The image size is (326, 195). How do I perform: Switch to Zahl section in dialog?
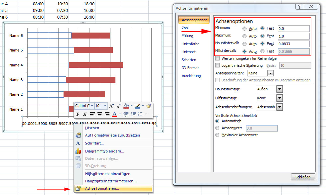185,28
